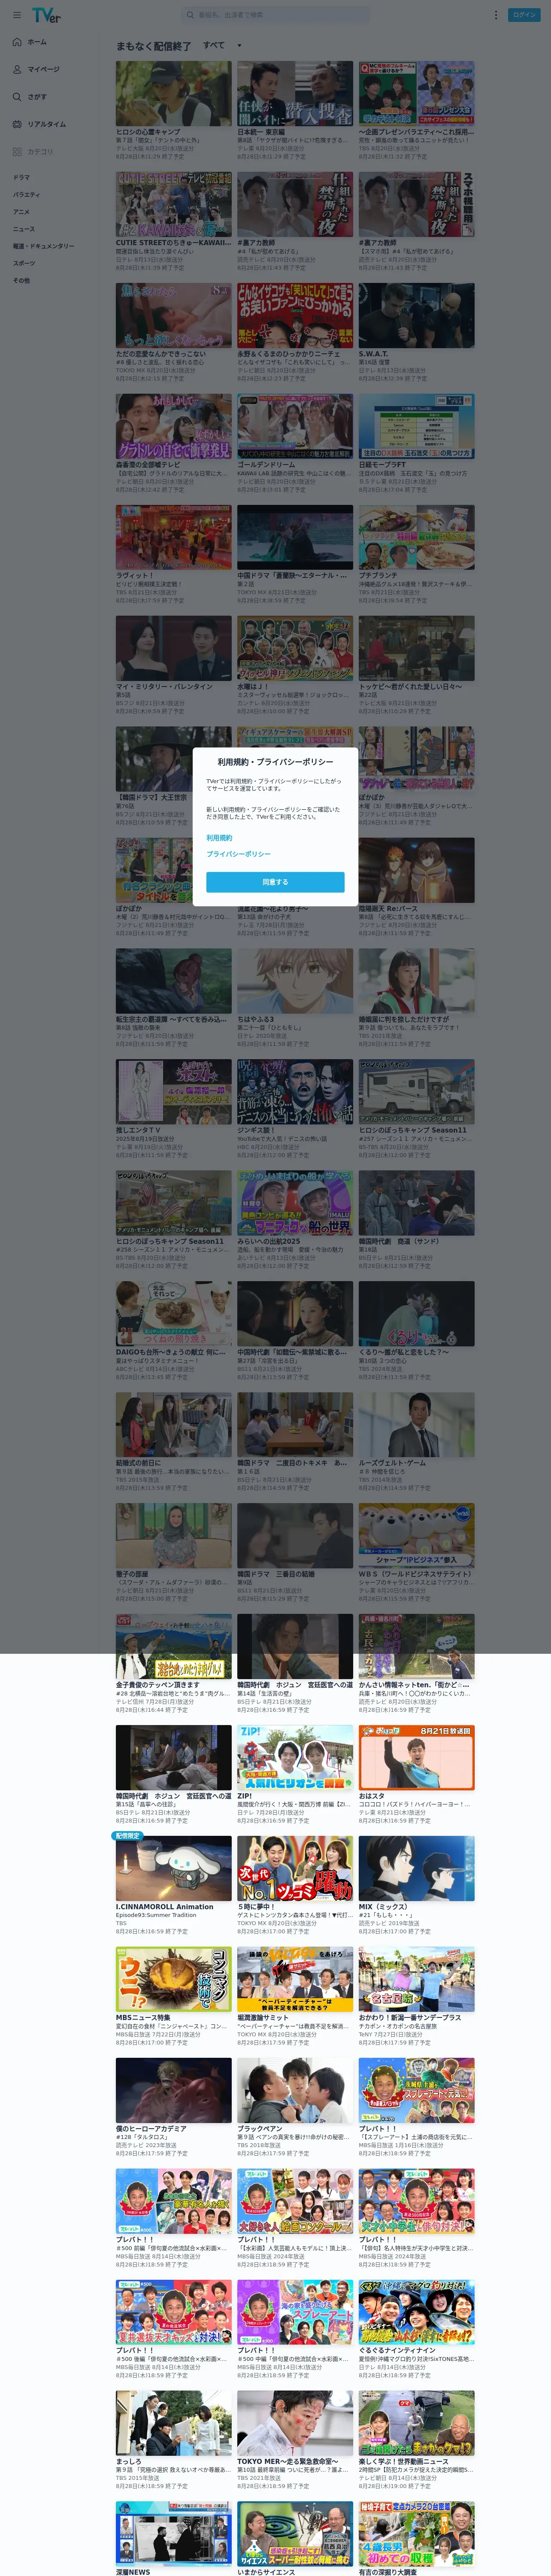Open the I.CINNAMOROLL Animation thumbnail
Viewport: 551px width, 2576px height.
[x=173, y=1869]
